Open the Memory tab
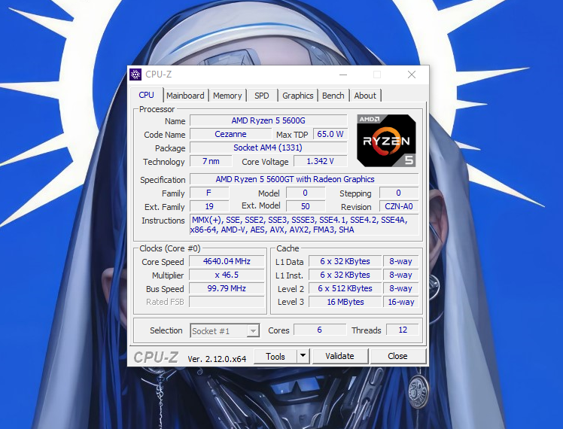The image size is (563, 429). tap(227, 96)
